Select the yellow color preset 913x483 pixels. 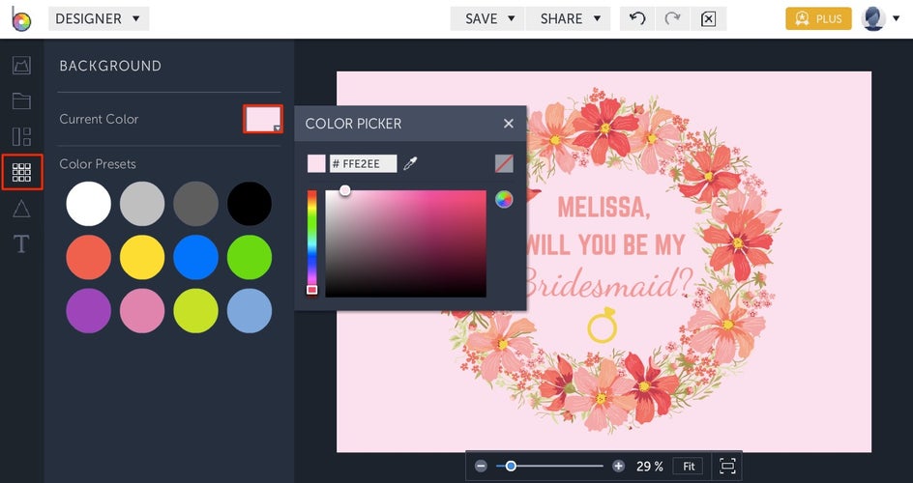tap(142, 257)
